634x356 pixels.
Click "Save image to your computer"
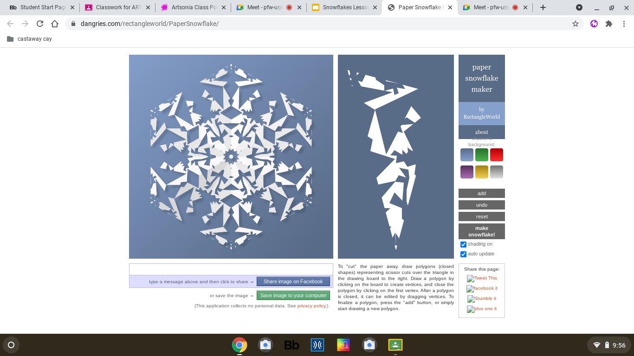coord(293,295)
